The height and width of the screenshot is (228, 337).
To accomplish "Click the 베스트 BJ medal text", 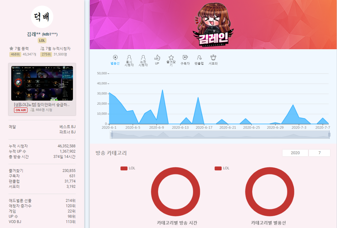I will (67, 127).
